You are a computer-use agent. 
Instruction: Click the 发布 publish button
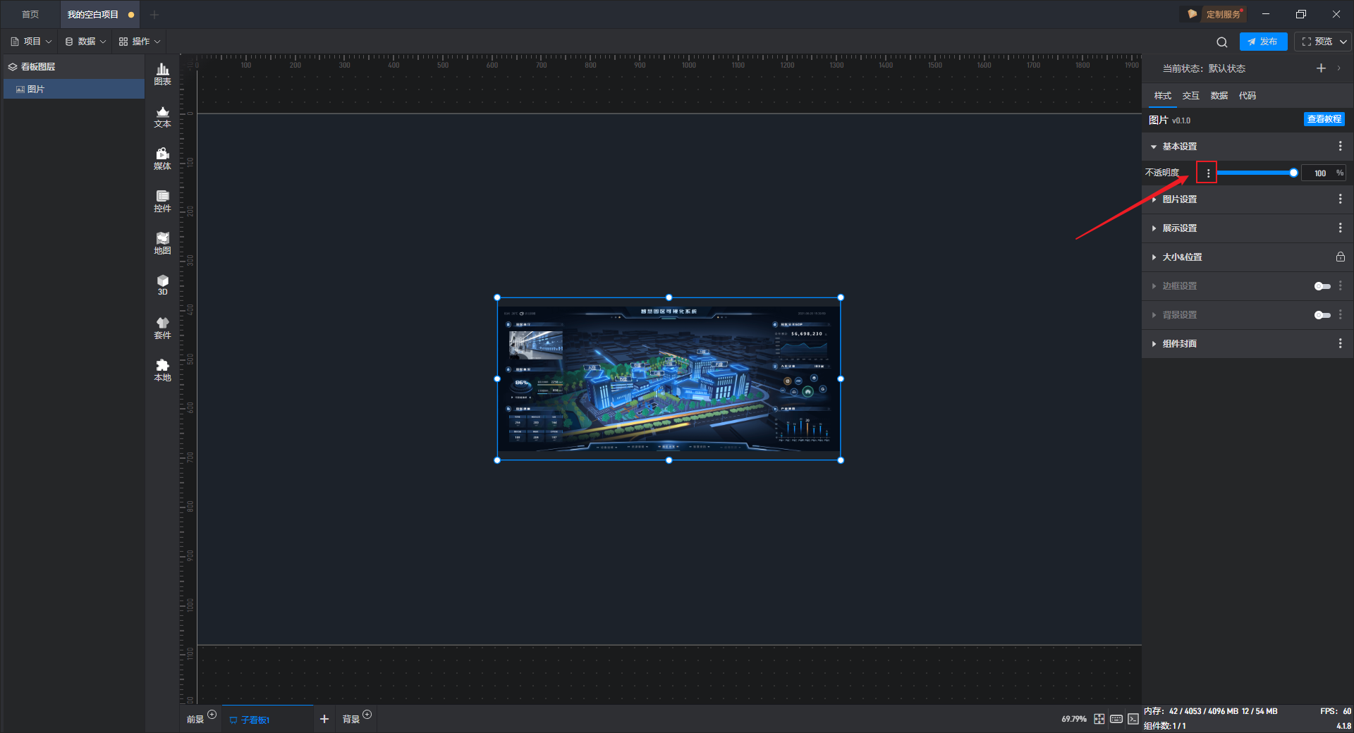(x=1263, y=42)
